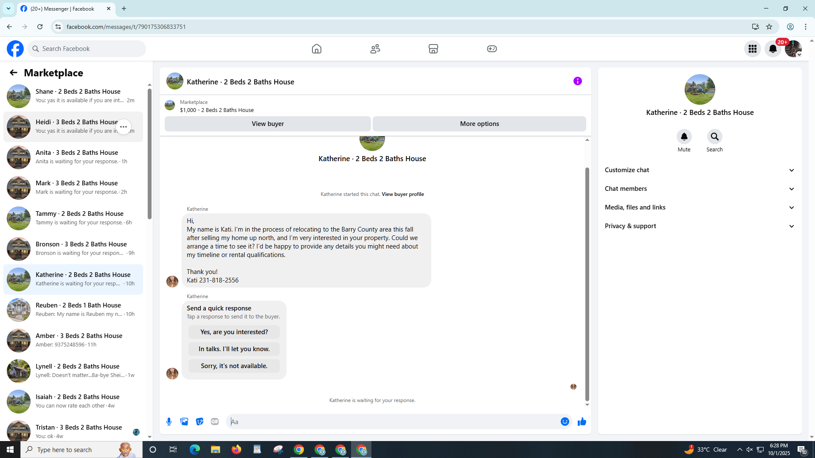Open the tab search dropdown arrow
This screenshot has width=815, height=458.
click(8, 8)
